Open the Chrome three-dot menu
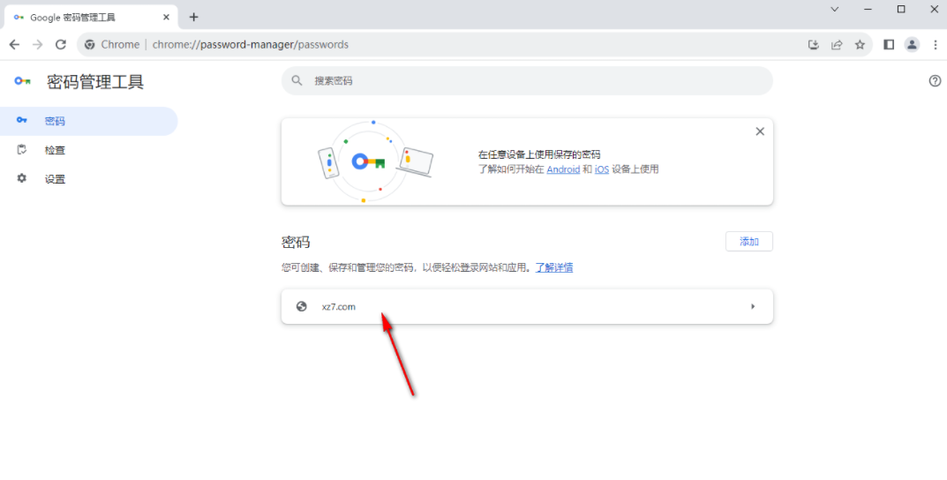Image resolution: width=947 pixels, height=480 pixels. 935,45
